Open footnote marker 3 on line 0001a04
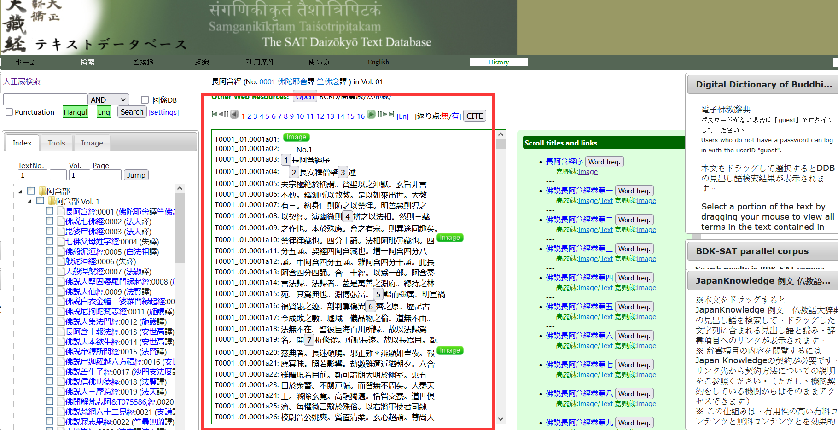 coord(343,172)
